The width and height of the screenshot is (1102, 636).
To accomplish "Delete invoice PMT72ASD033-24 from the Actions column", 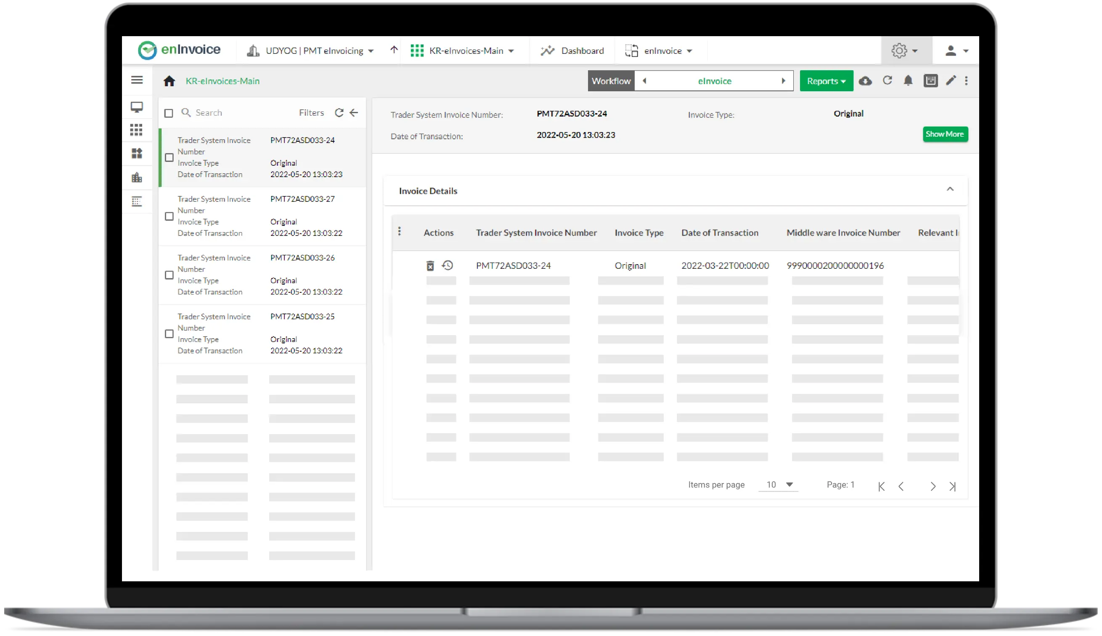I will pyautogui.click(x=431, y=265).
